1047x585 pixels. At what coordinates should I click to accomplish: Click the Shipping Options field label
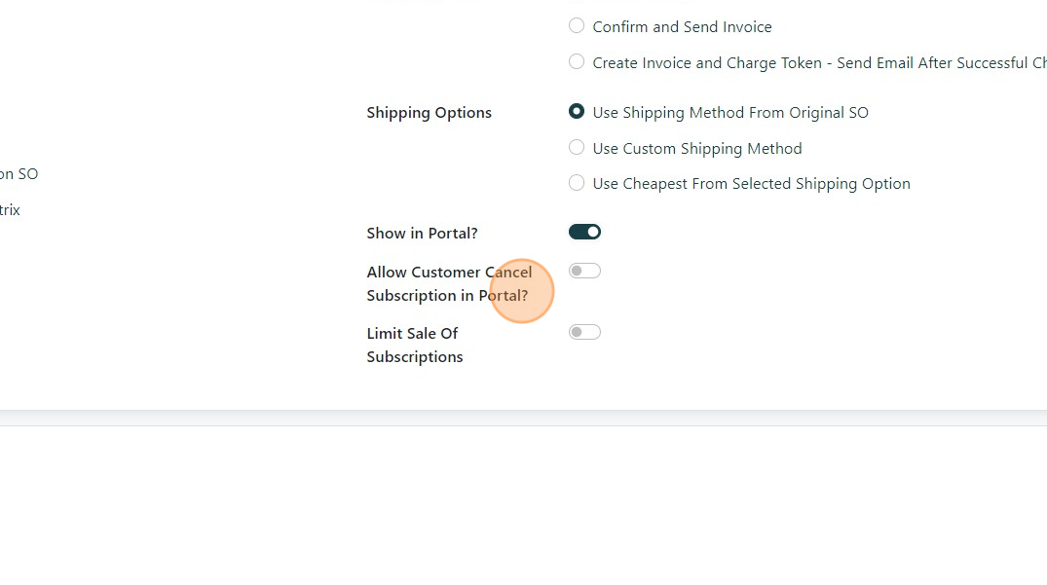pyautogui.click(x=429, y=113)
